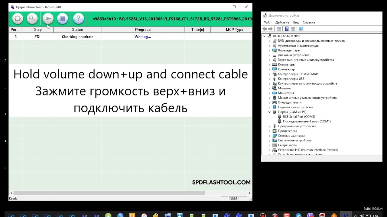387x217 pixels.
Task: Expand the Дисковые устройства category
Action: [x=269, y=55]
